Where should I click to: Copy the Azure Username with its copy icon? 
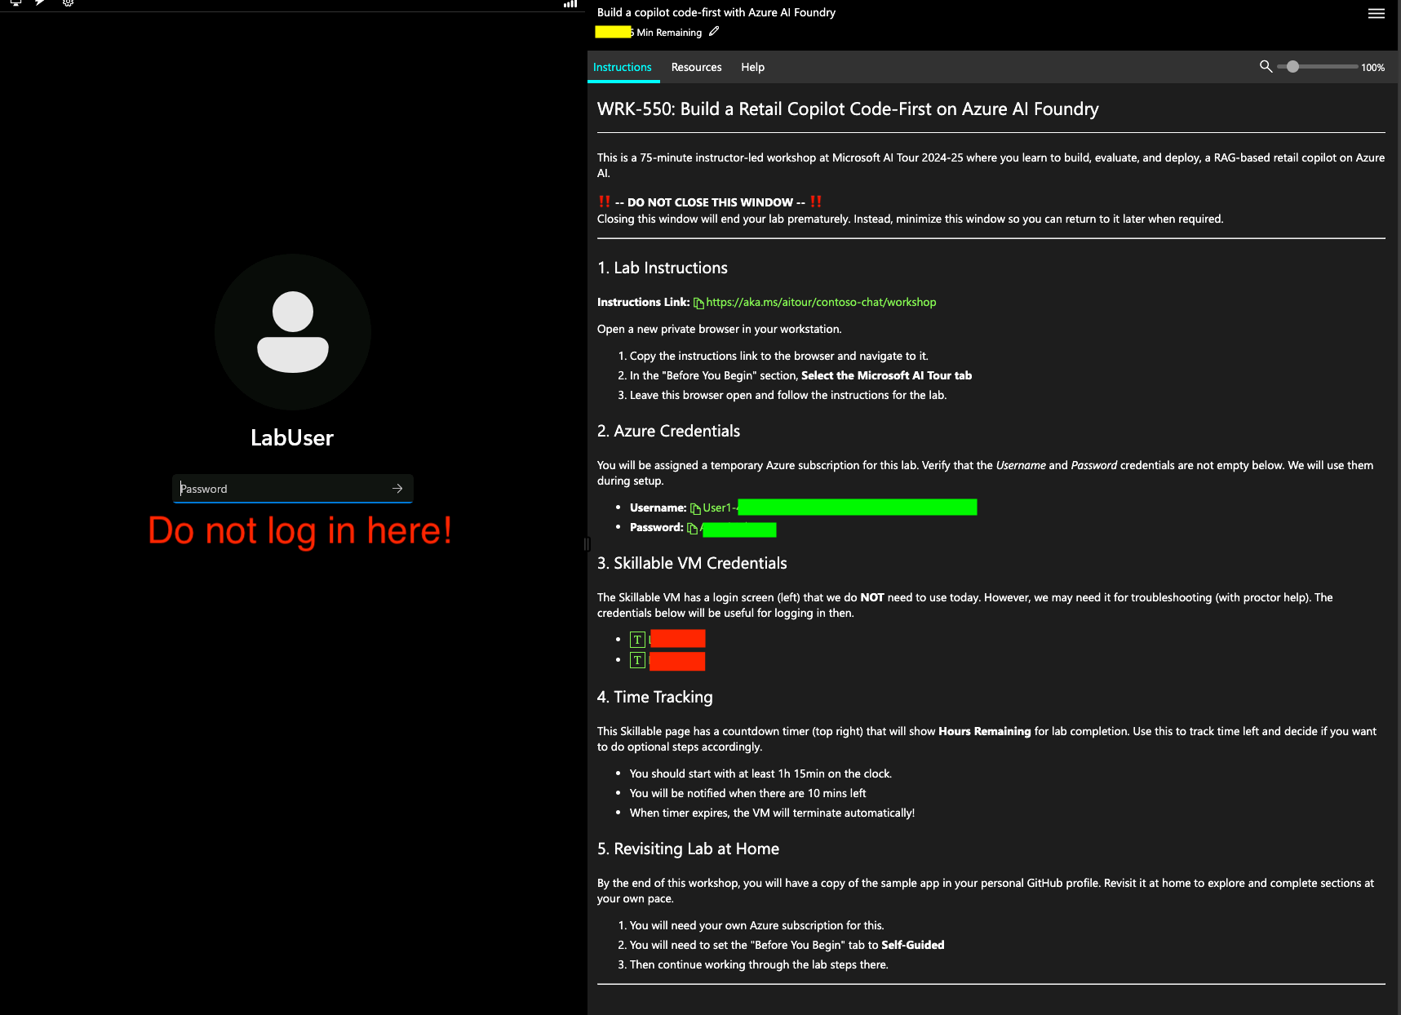pos(695,509)
